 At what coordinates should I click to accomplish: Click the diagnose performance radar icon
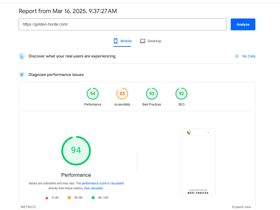[22, 75]
